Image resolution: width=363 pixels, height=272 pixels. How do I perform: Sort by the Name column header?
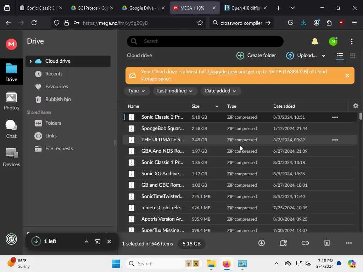(x=133, y=106)
